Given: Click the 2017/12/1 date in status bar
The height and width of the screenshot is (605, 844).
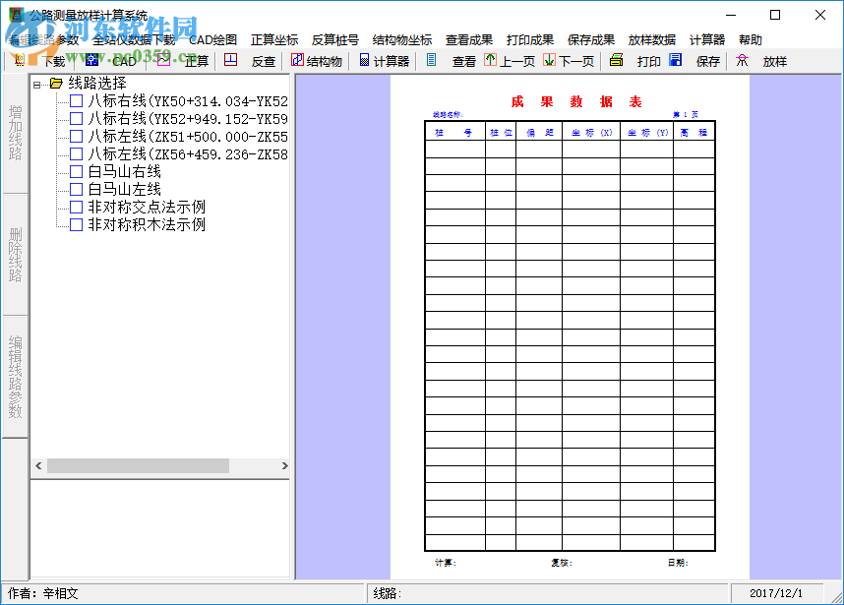Looking at the screenshot, I should pos(776,593).
